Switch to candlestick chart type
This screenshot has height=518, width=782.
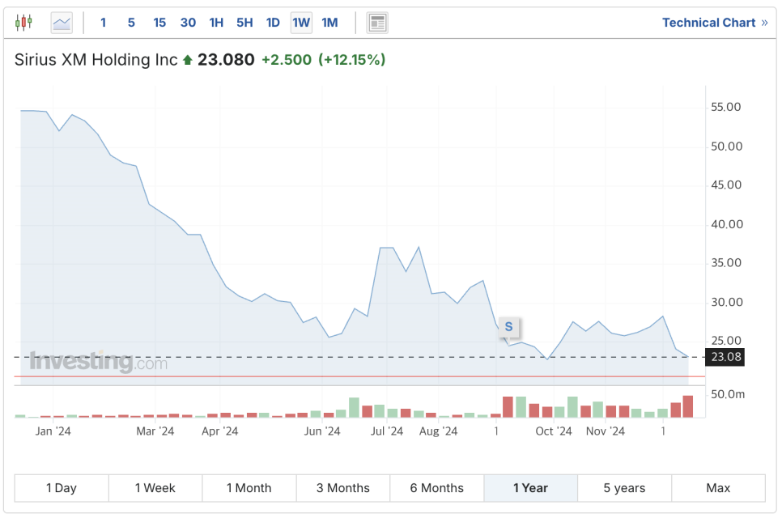click(x=23, y=23)
